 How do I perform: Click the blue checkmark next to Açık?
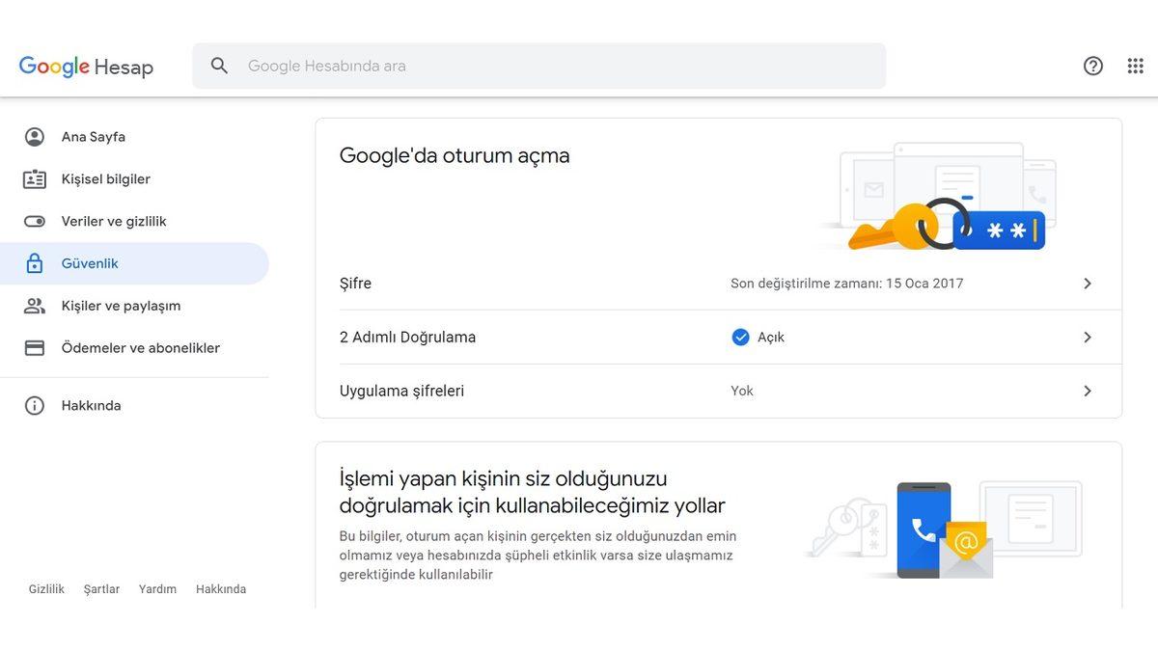coord(740,337)
